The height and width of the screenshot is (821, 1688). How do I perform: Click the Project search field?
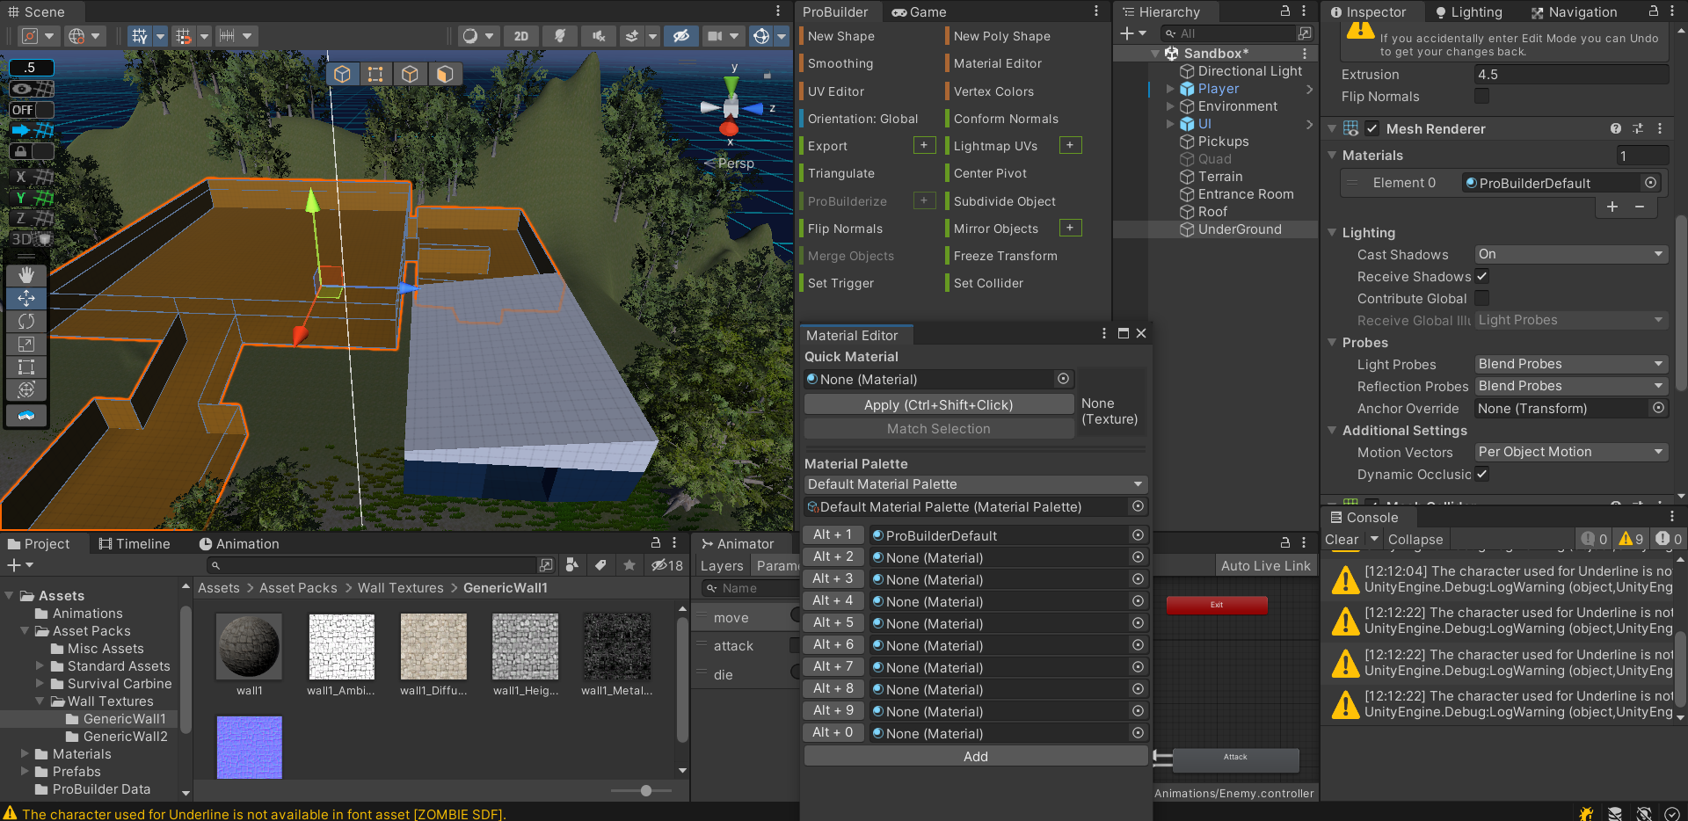click(x=372, y=565)
